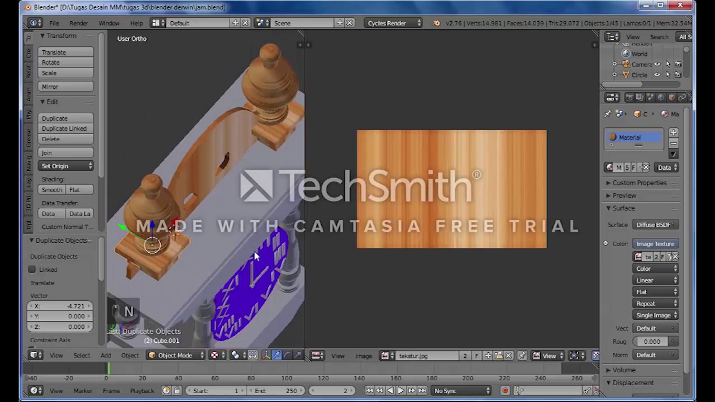Viewport: 715px width, 402px height.
Task: Select the Object tab cube icon
Action: coord(672,97)
